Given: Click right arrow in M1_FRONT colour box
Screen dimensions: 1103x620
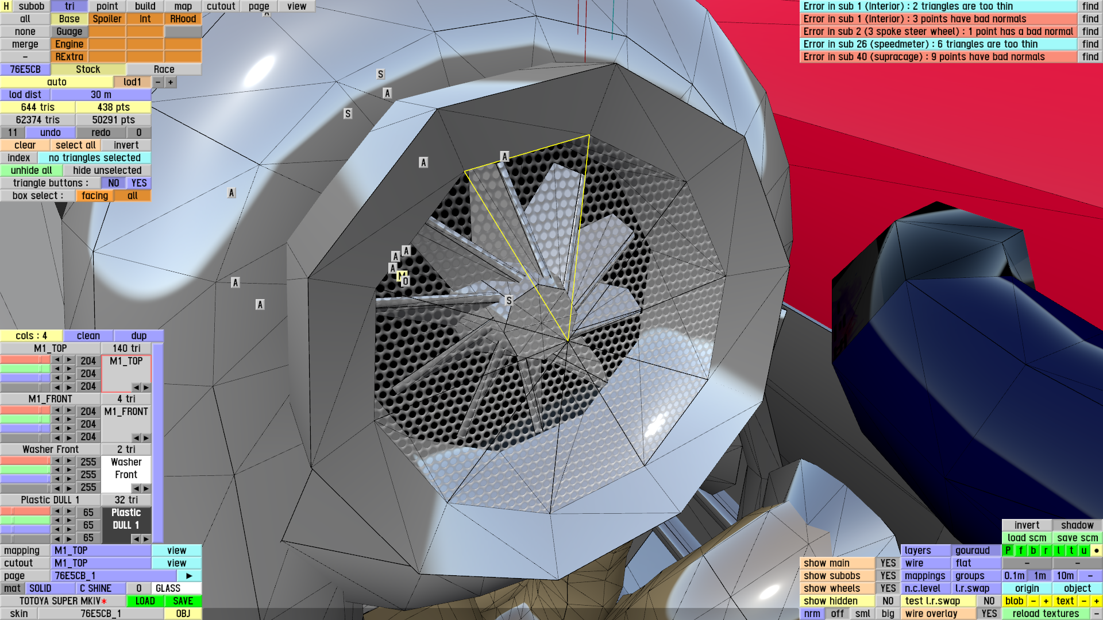Looking at the screenshot, I should pos(146,438).
